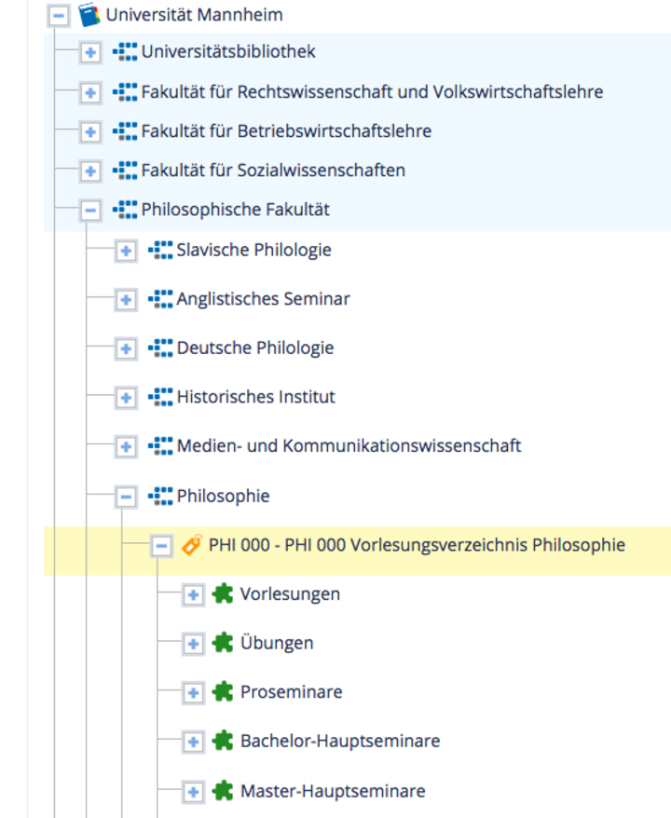Screen dimensions: 671x818
Task: Expand the Master-Hauptseminare node
Action: tap(193, 792)
